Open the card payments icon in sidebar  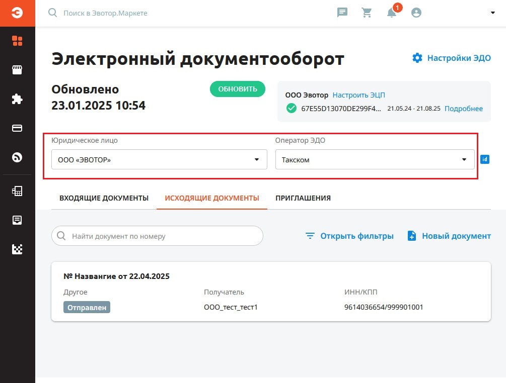[17, 128]
